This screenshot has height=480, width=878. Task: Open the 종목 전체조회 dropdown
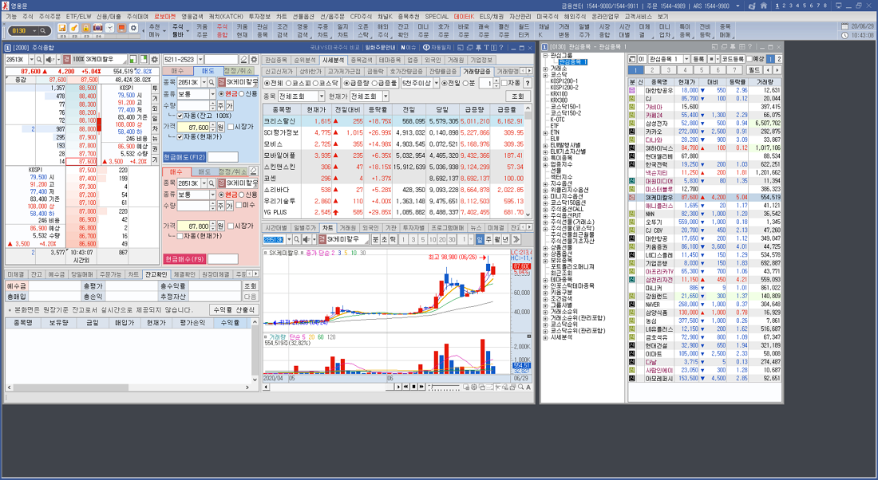click(322, 96)
